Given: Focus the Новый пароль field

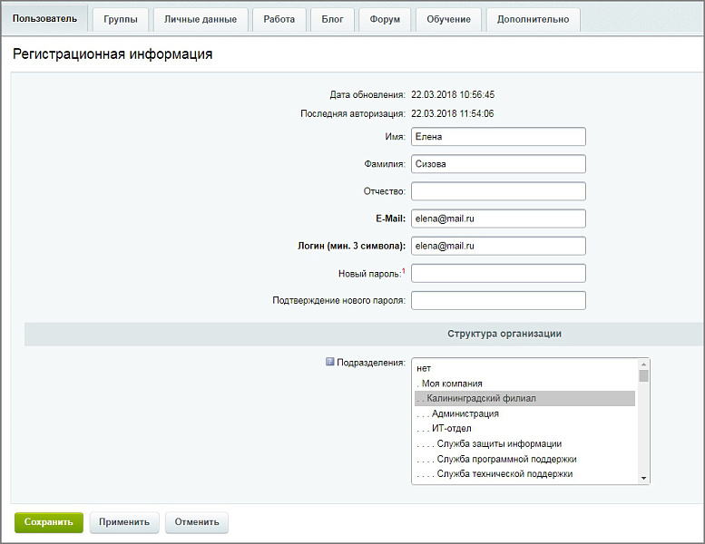Looking at the screenshot, I should pyautogui.click(x=498, y=273).
